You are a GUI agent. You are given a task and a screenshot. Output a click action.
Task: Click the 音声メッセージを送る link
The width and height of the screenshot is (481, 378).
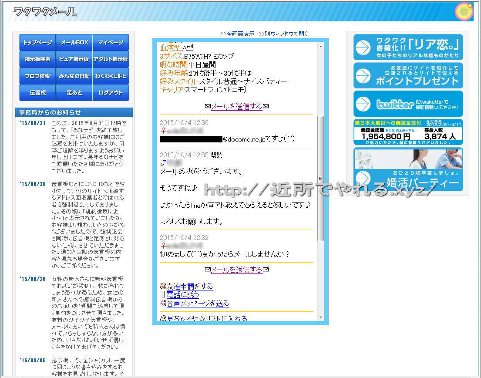[x=198, y=303]
